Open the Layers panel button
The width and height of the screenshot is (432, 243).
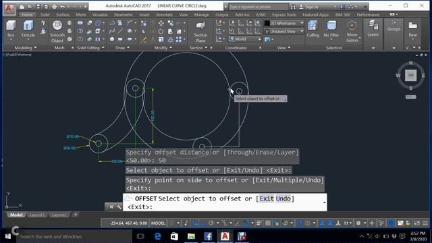coord(373,28)
